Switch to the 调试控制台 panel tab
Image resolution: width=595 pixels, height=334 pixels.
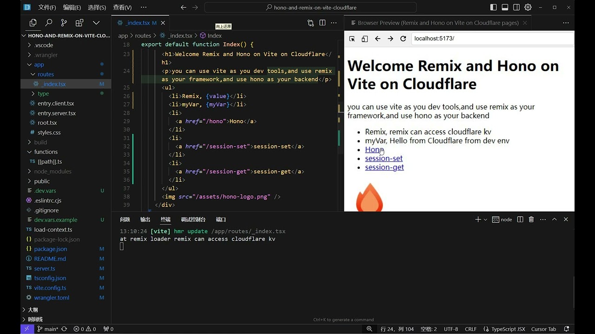pyautogui.click(x=193, y=219)
